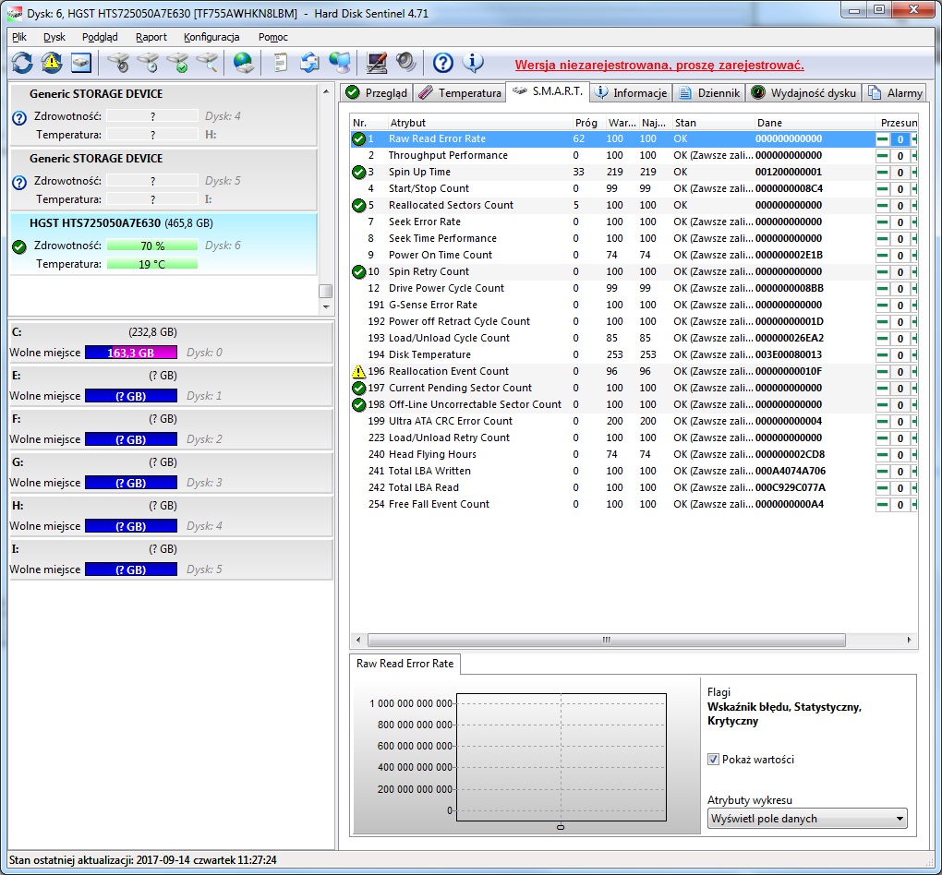
Task: Click the refresh disk status toolbar icon
Action: [x=22, y=63]
